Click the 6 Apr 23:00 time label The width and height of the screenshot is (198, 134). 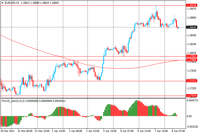pyautogui.click(x=144, y=131)
